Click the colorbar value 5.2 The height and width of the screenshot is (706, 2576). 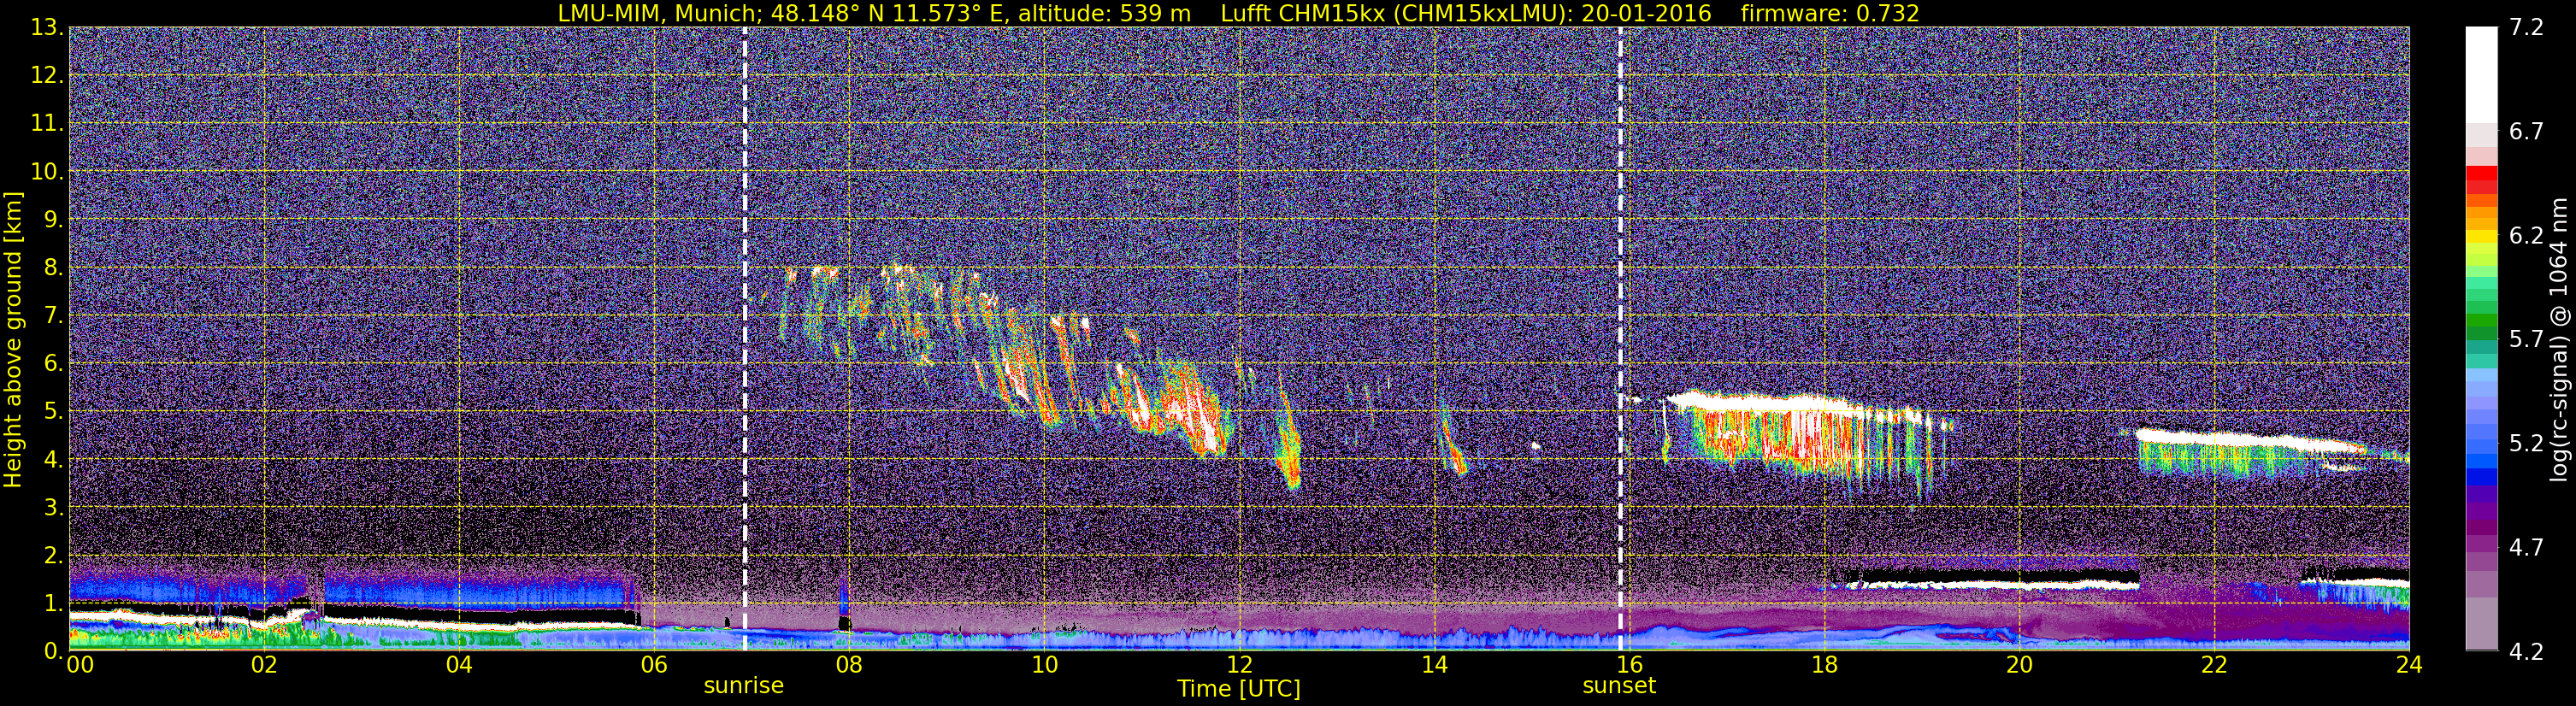pyautogui.click(x=2526, y=444)
